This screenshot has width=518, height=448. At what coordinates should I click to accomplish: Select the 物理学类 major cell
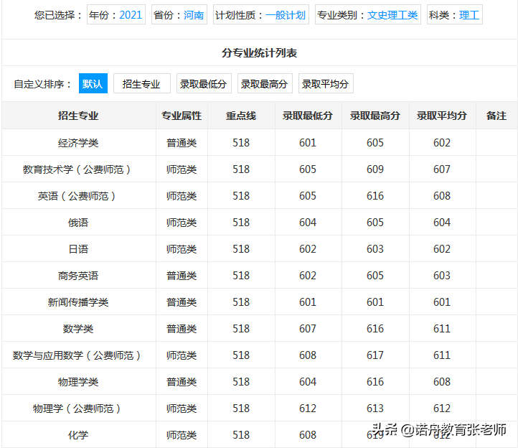tap(78, 382)
